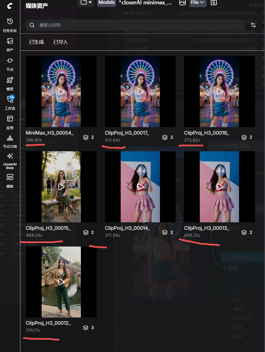Screen dimensions: 265x352
Task: Open layers stack of ClipProj_H3_00015_
Action: [88, 233]
